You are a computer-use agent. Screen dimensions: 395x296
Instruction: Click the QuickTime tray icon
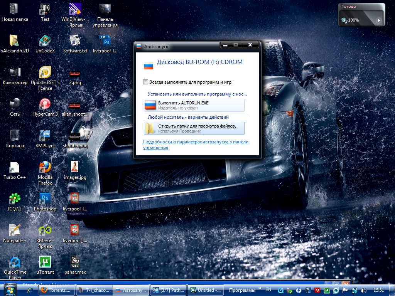tap(280, 291)
